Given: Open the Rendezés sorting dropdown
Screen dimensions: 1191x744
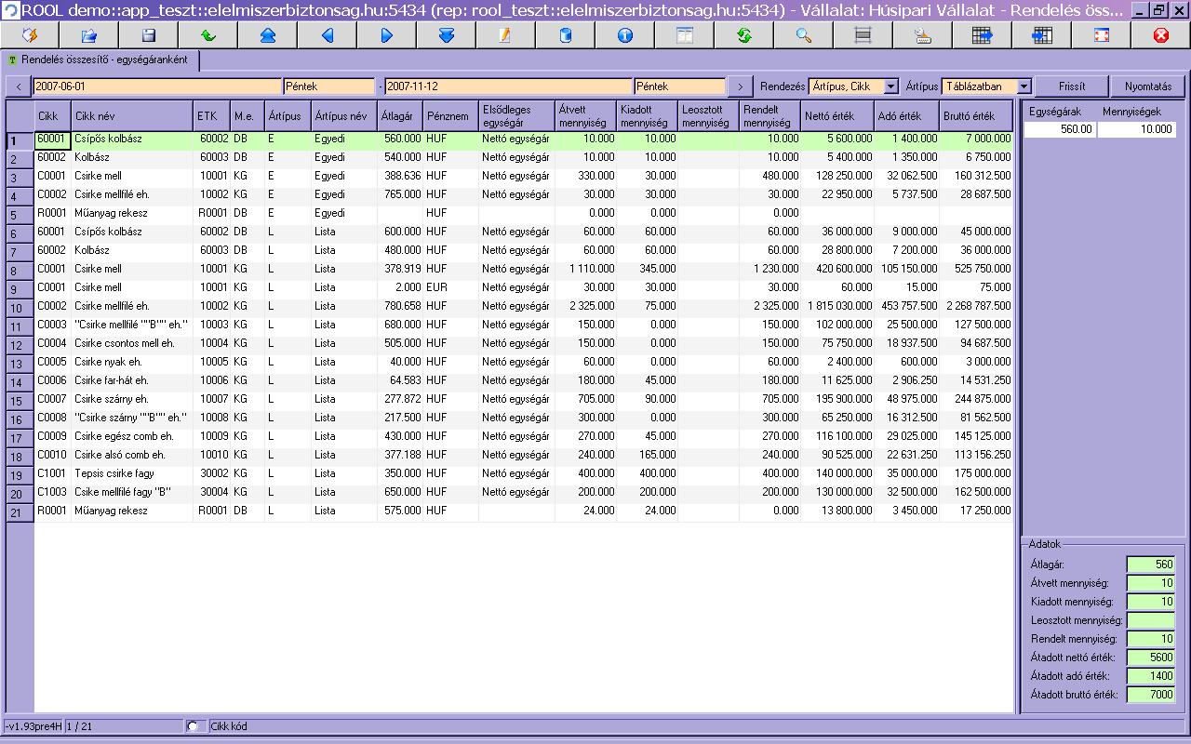Looking at the screenshot, I should pos(890,86).
